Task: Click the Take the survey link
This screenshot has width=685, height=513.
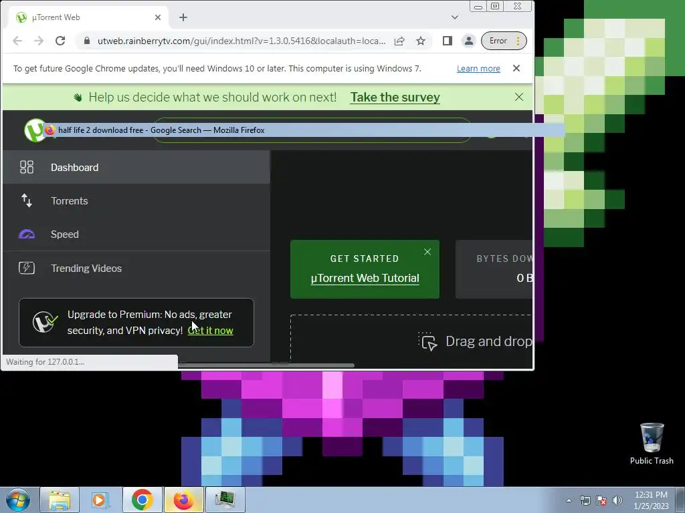Action: pos(395,97)
